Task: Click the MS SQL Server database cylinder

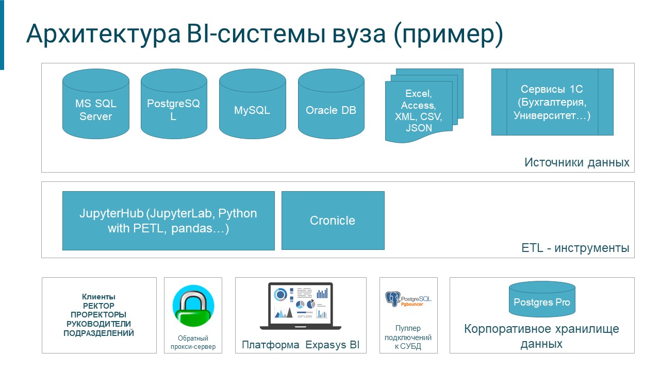Action: tap(95, 110)
